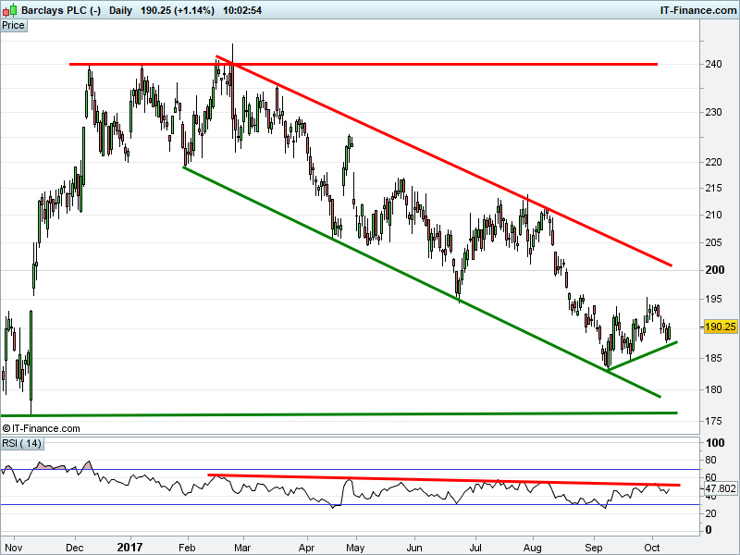The width and height of the screenshot is (740, 555).
Task: Select the short green rising trendline in October
Action: tap(642, 356)
